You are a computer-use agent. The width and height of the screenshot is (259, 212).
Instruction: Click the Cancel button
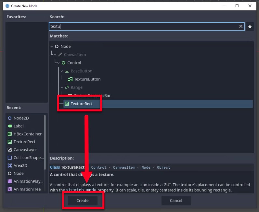click(176, 200)
